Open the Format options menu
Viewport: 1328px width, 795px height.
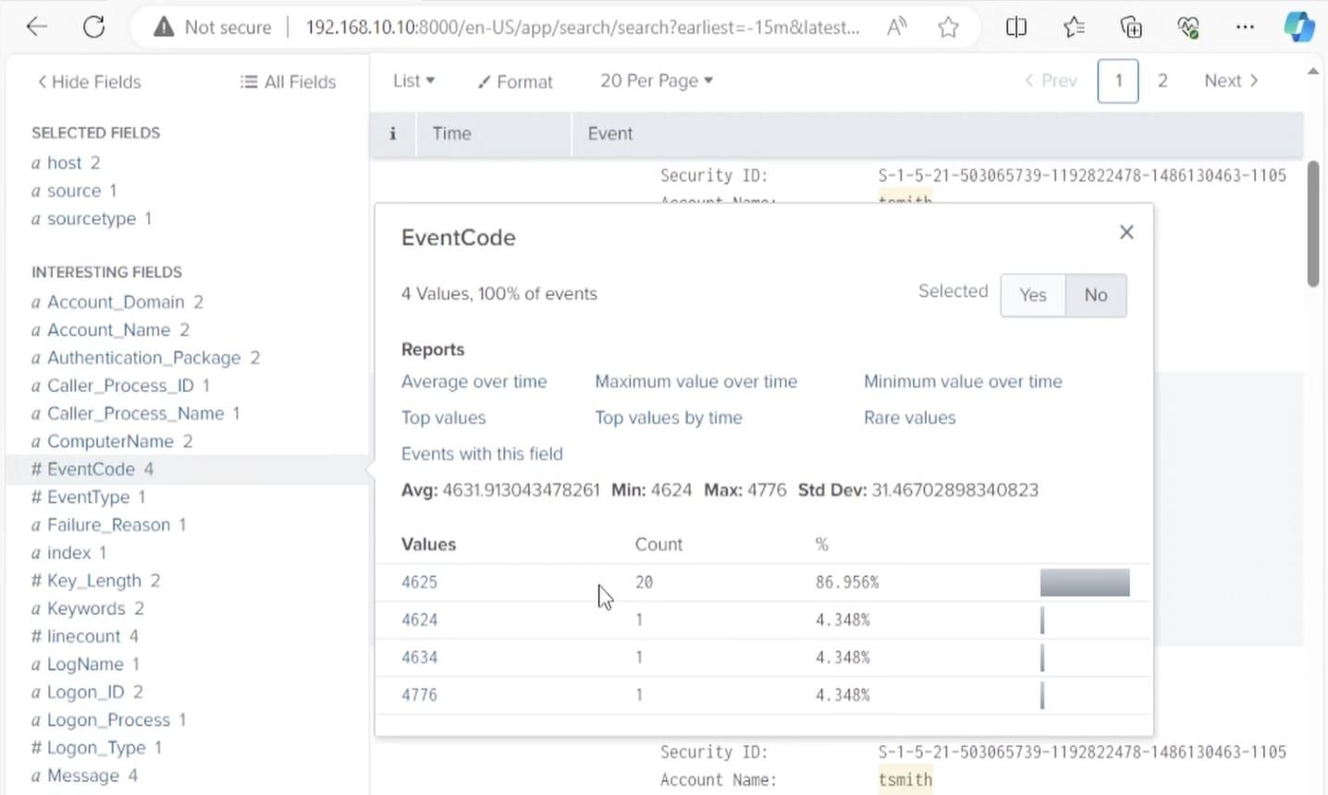click(515, 81)
